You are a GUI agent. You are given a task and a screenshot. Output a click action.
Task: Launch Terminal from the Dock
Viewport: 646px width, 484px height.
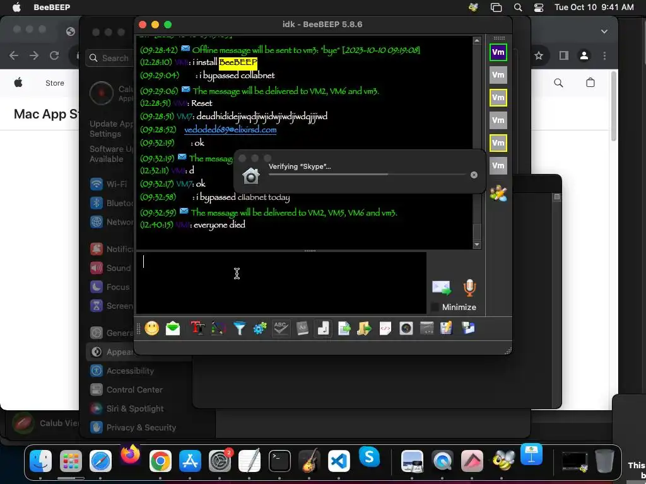coord(279,461)
